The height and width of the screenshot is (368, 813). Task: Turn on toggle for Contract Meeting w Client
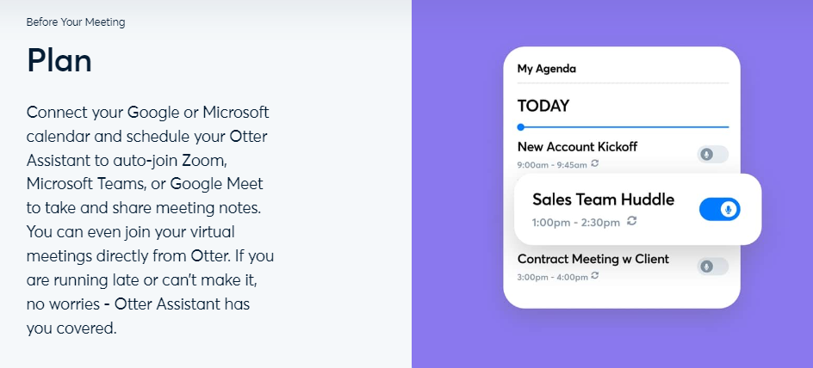712,267
